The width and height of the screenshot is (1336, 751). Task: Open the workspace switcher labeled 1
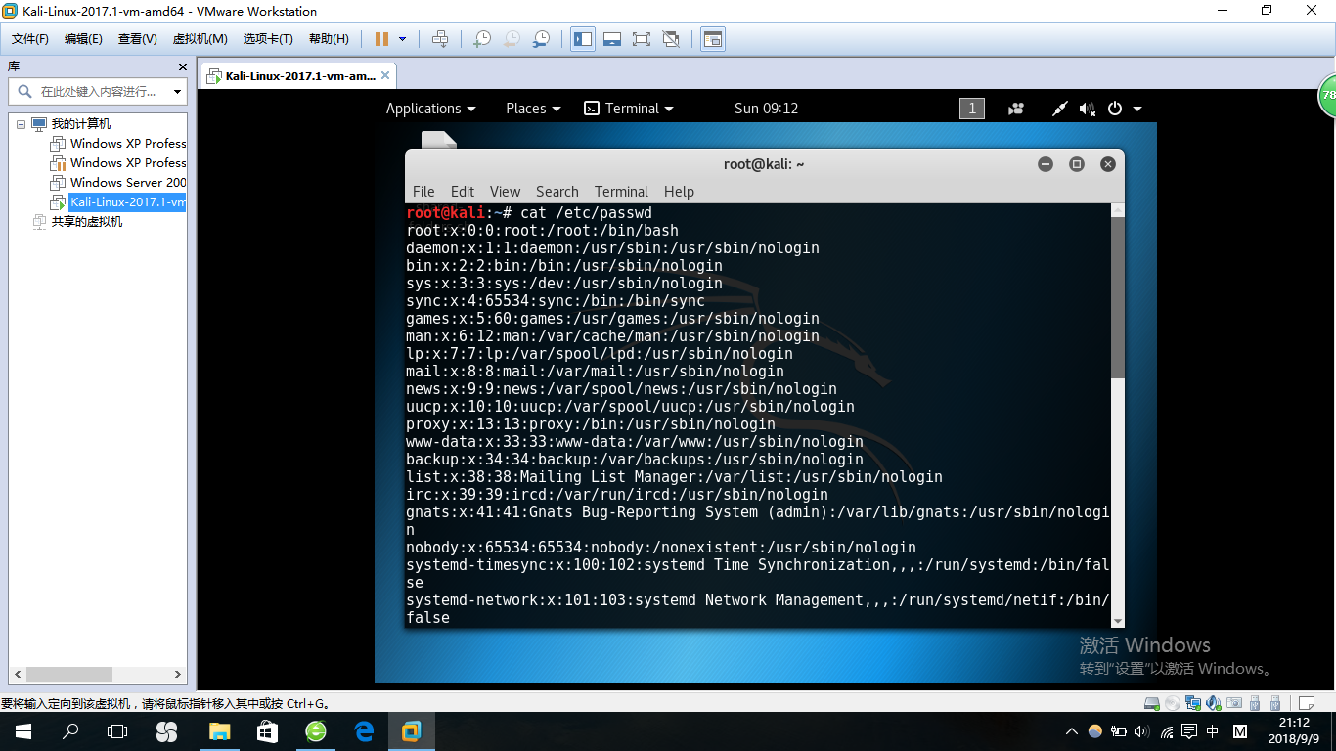972,109
